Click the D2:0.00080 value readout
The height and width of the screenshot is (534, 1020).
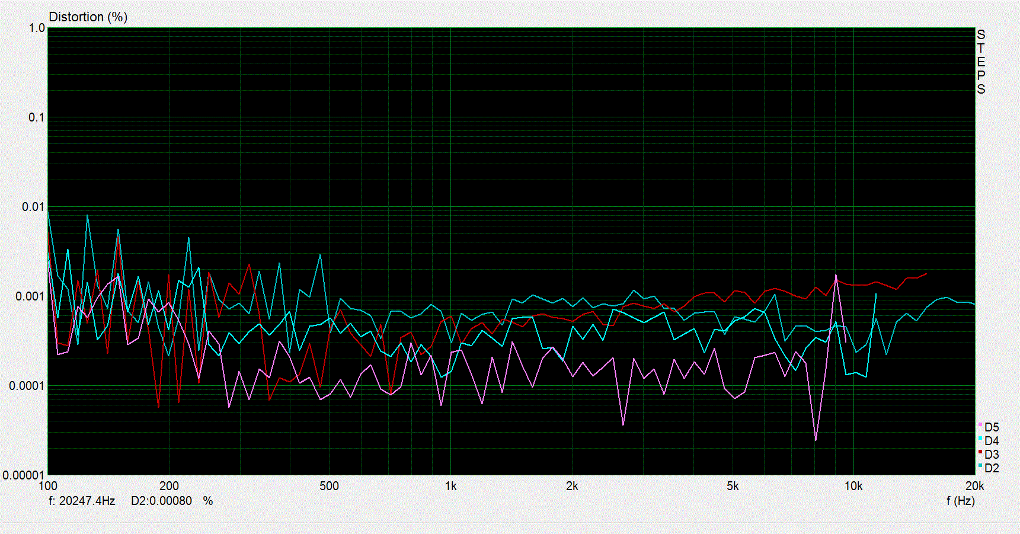click(x=161, y=501)
